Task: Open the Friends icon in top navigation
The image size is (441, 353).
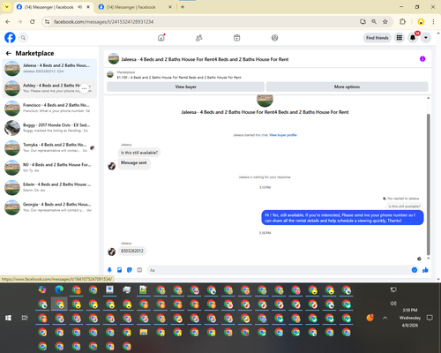Action: tap(199, 38)
